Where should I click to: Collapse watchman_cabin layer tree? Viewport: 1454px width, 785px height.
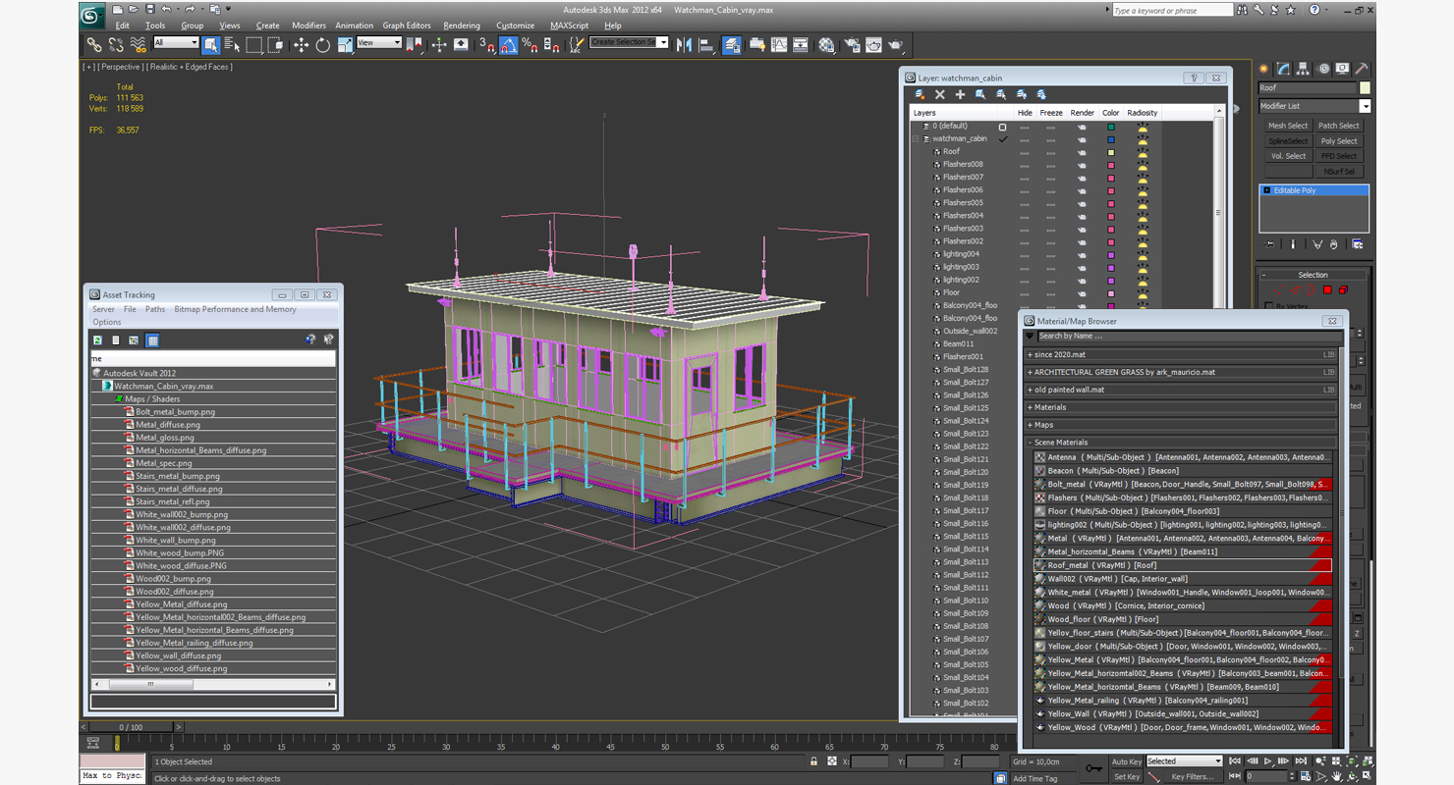916,139
